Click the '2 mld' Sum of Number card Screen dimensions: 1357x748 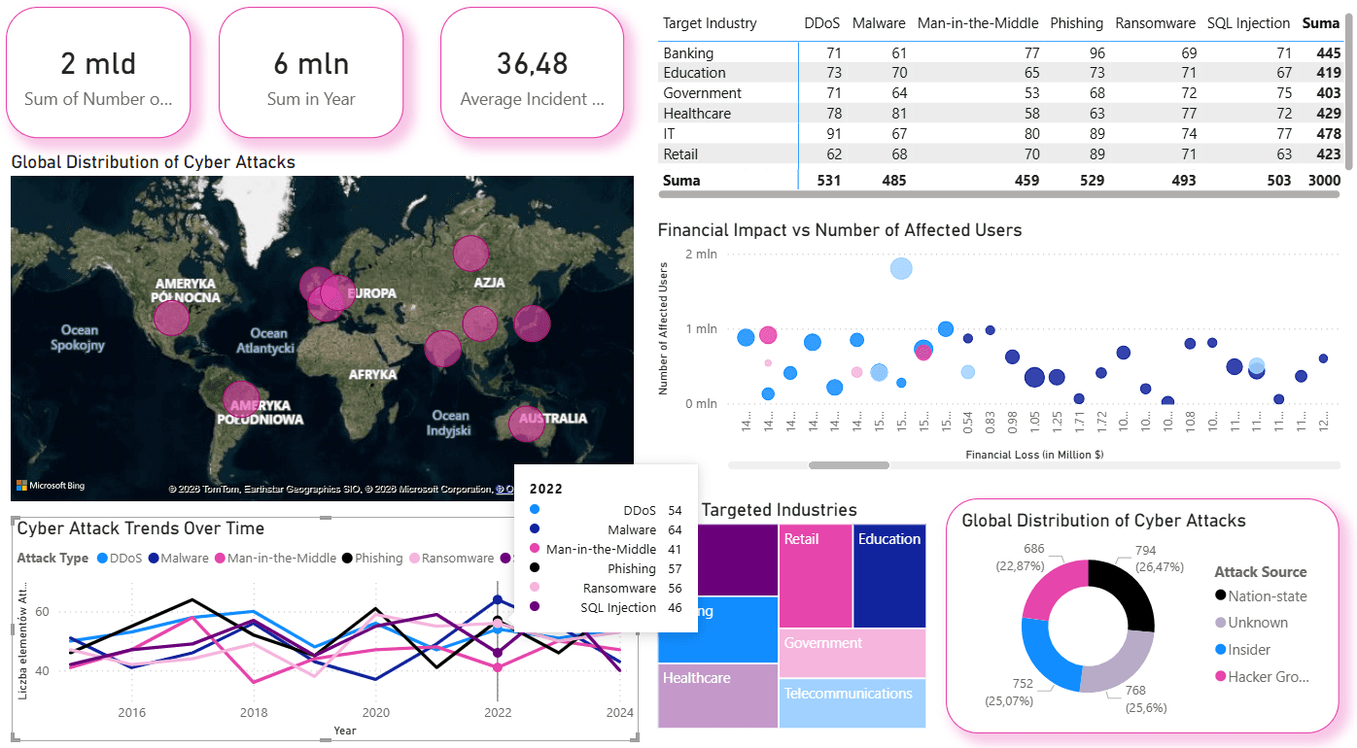[x=98, y=72]
